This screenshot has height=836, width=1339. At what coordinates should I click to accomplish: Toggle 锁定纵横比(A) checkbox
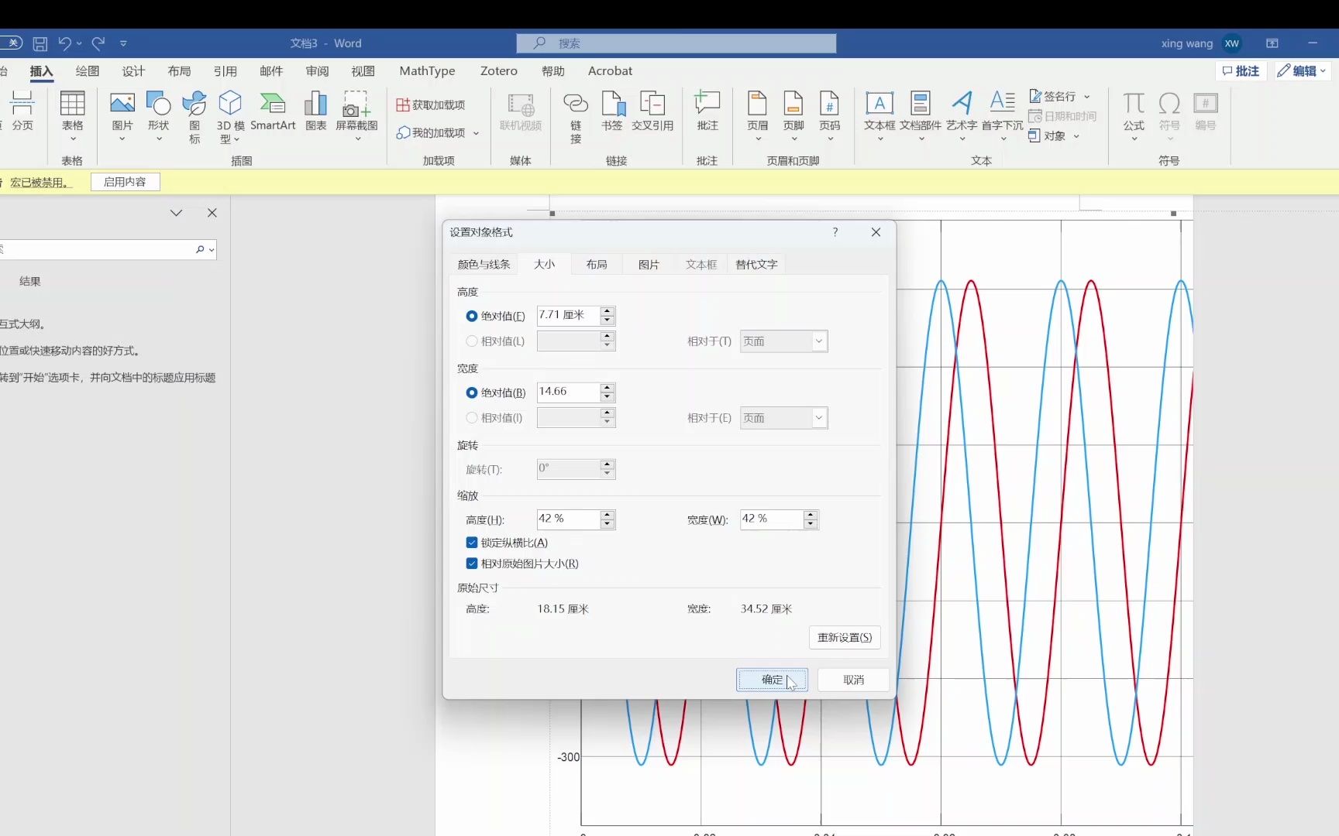pyautogui.click(x=471, y=543)
